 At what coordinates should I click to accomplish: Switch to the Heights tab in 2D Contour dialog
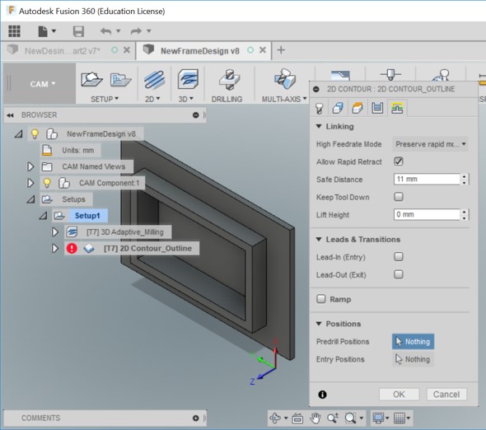click(x=357, y=108)
